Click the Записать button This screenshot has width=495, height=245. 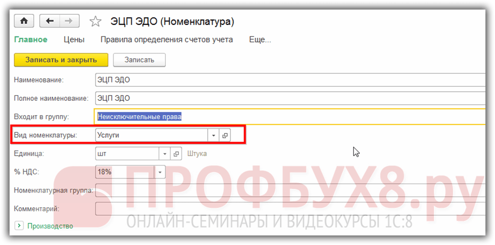click(139, 60)
